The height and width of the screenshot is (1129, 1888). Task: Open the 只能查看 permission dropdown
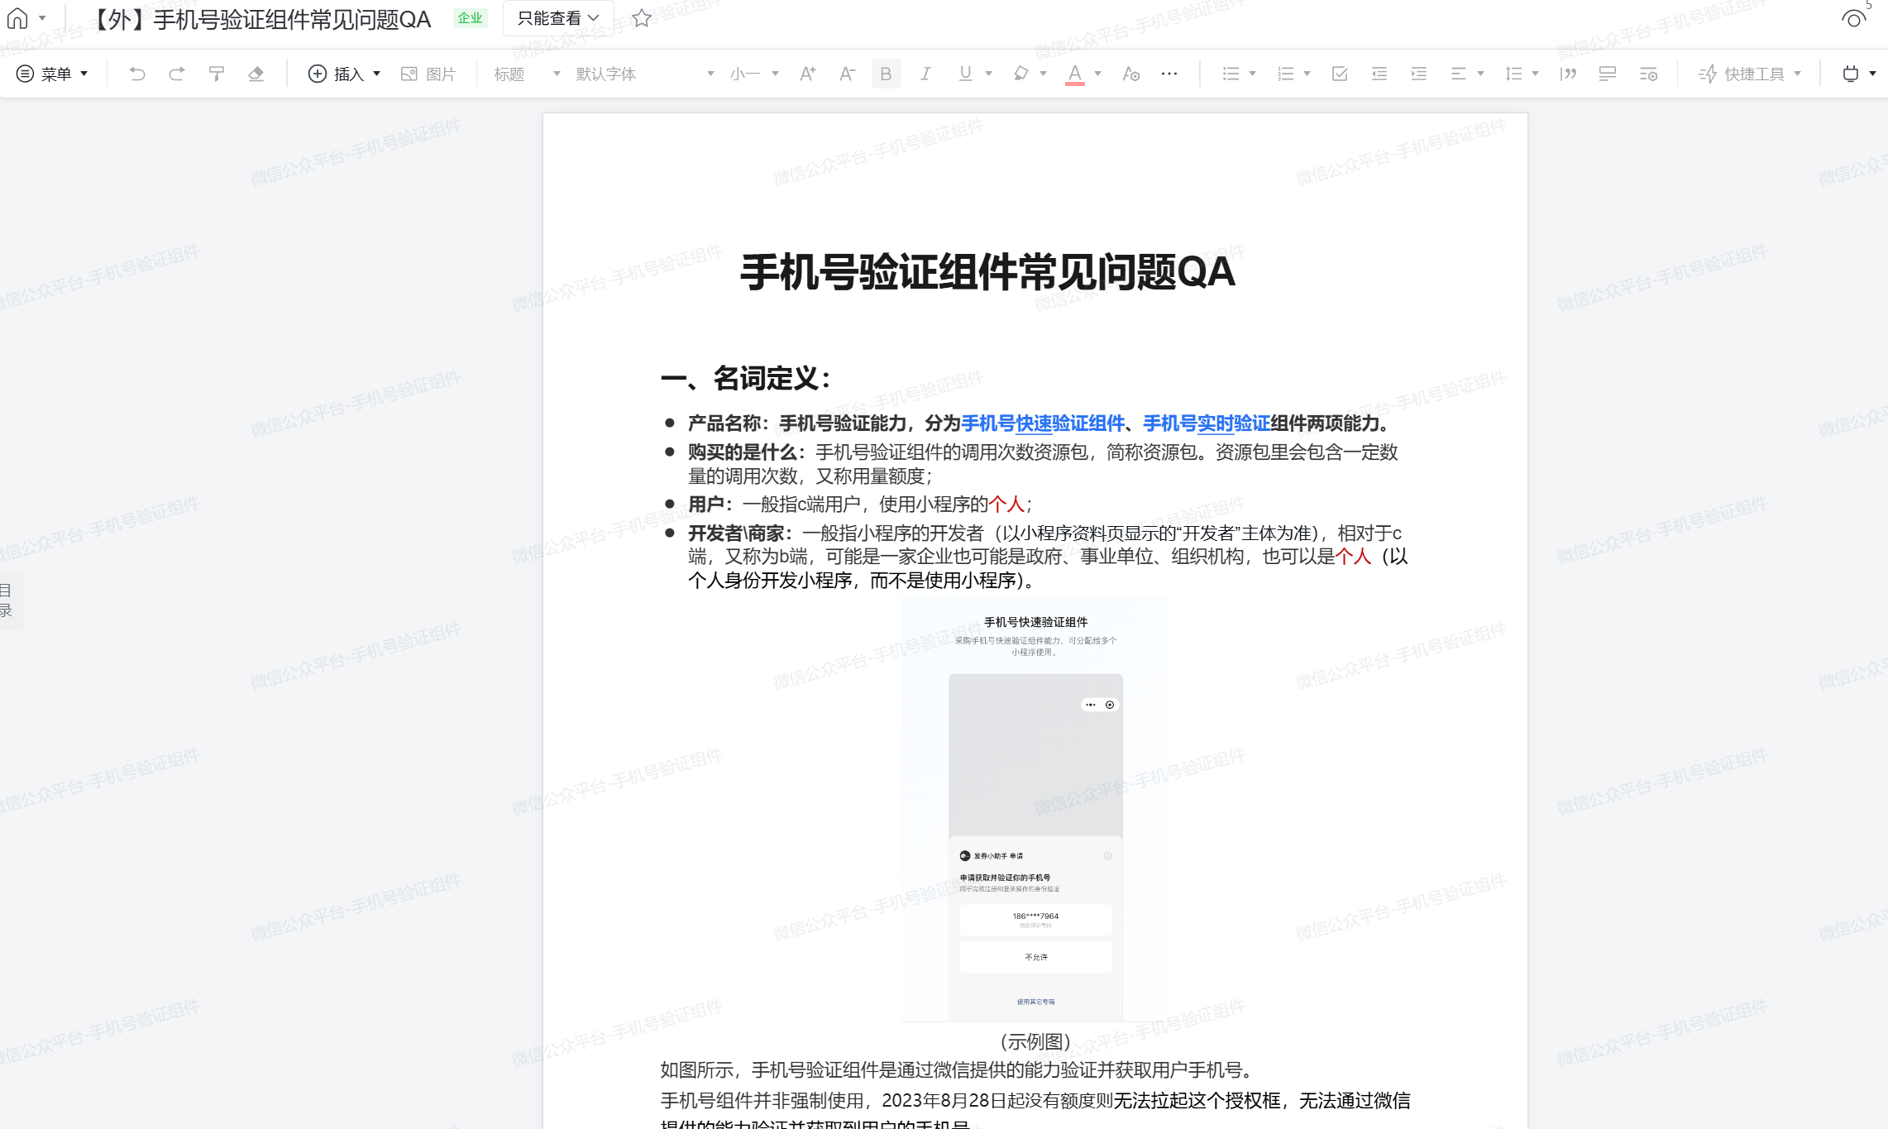[x=558, y=18]
